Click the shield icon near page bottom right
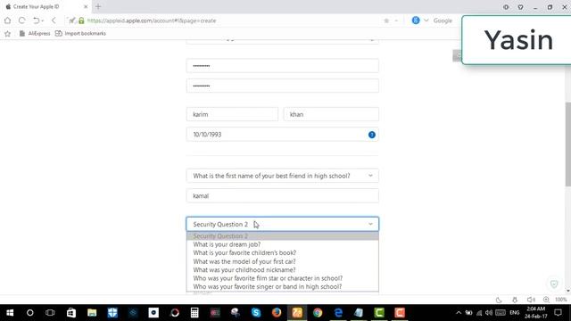Screen dimensions: 571x321 coord(554,284)
